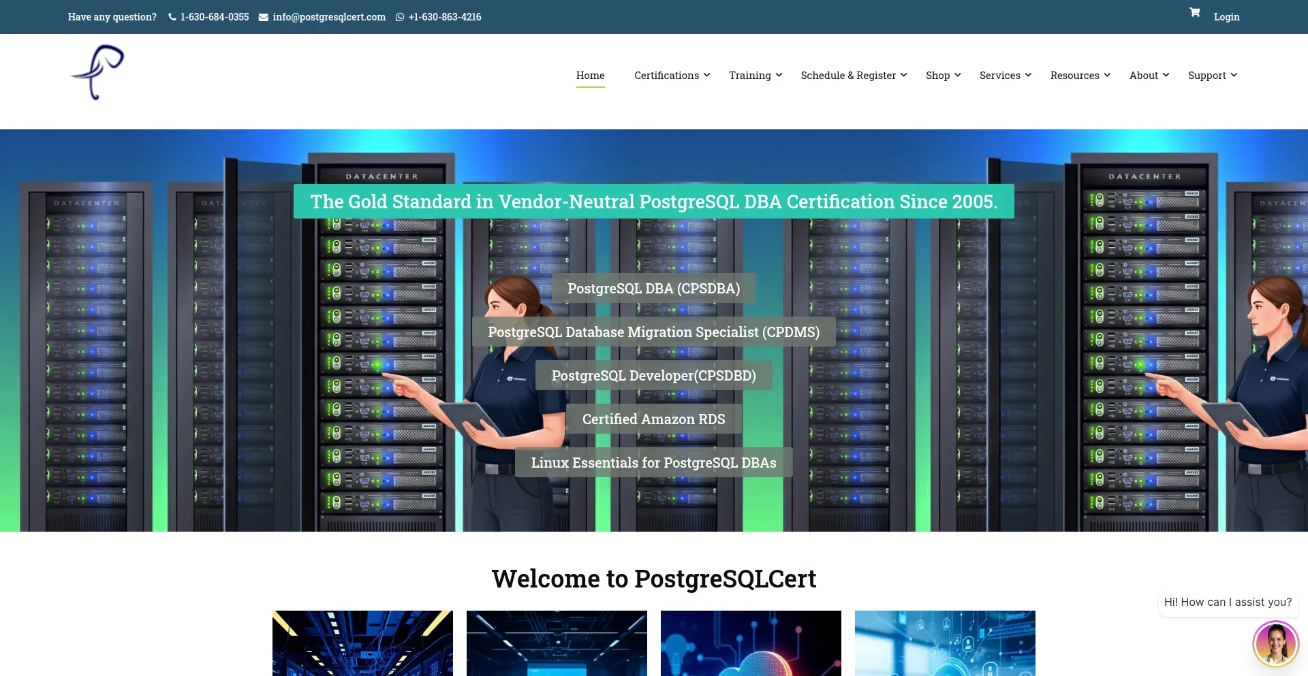
Task: Open the Services menu item
Action: pos(1000,76)
